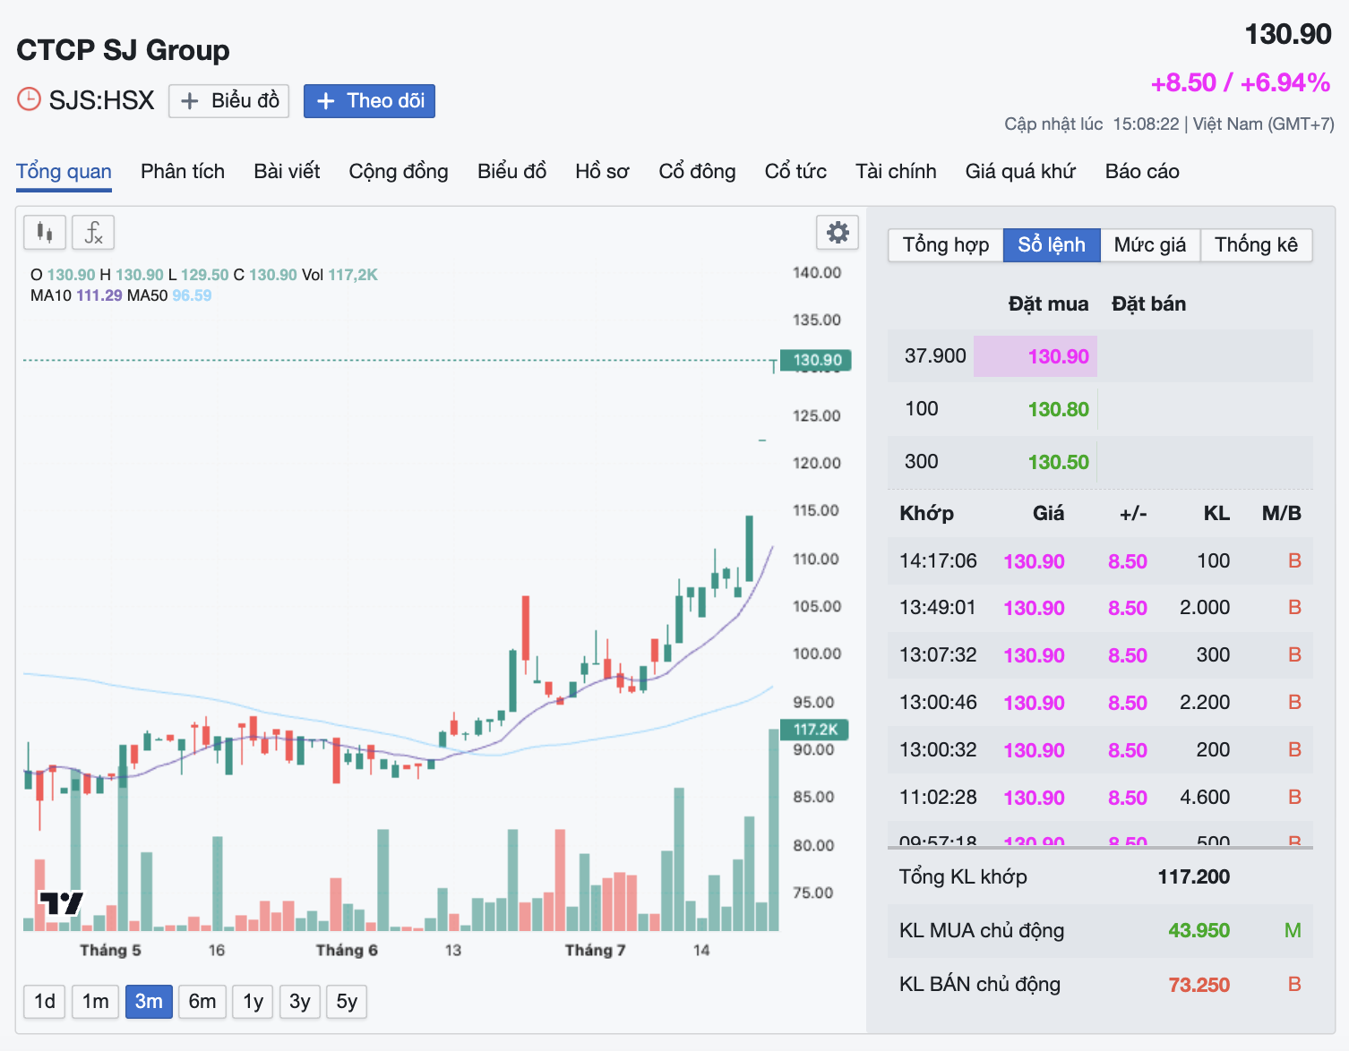Click the 117.2K volume label on axis
Image resolution: width=1349 pixels, height=1051 pixels.
814,730
